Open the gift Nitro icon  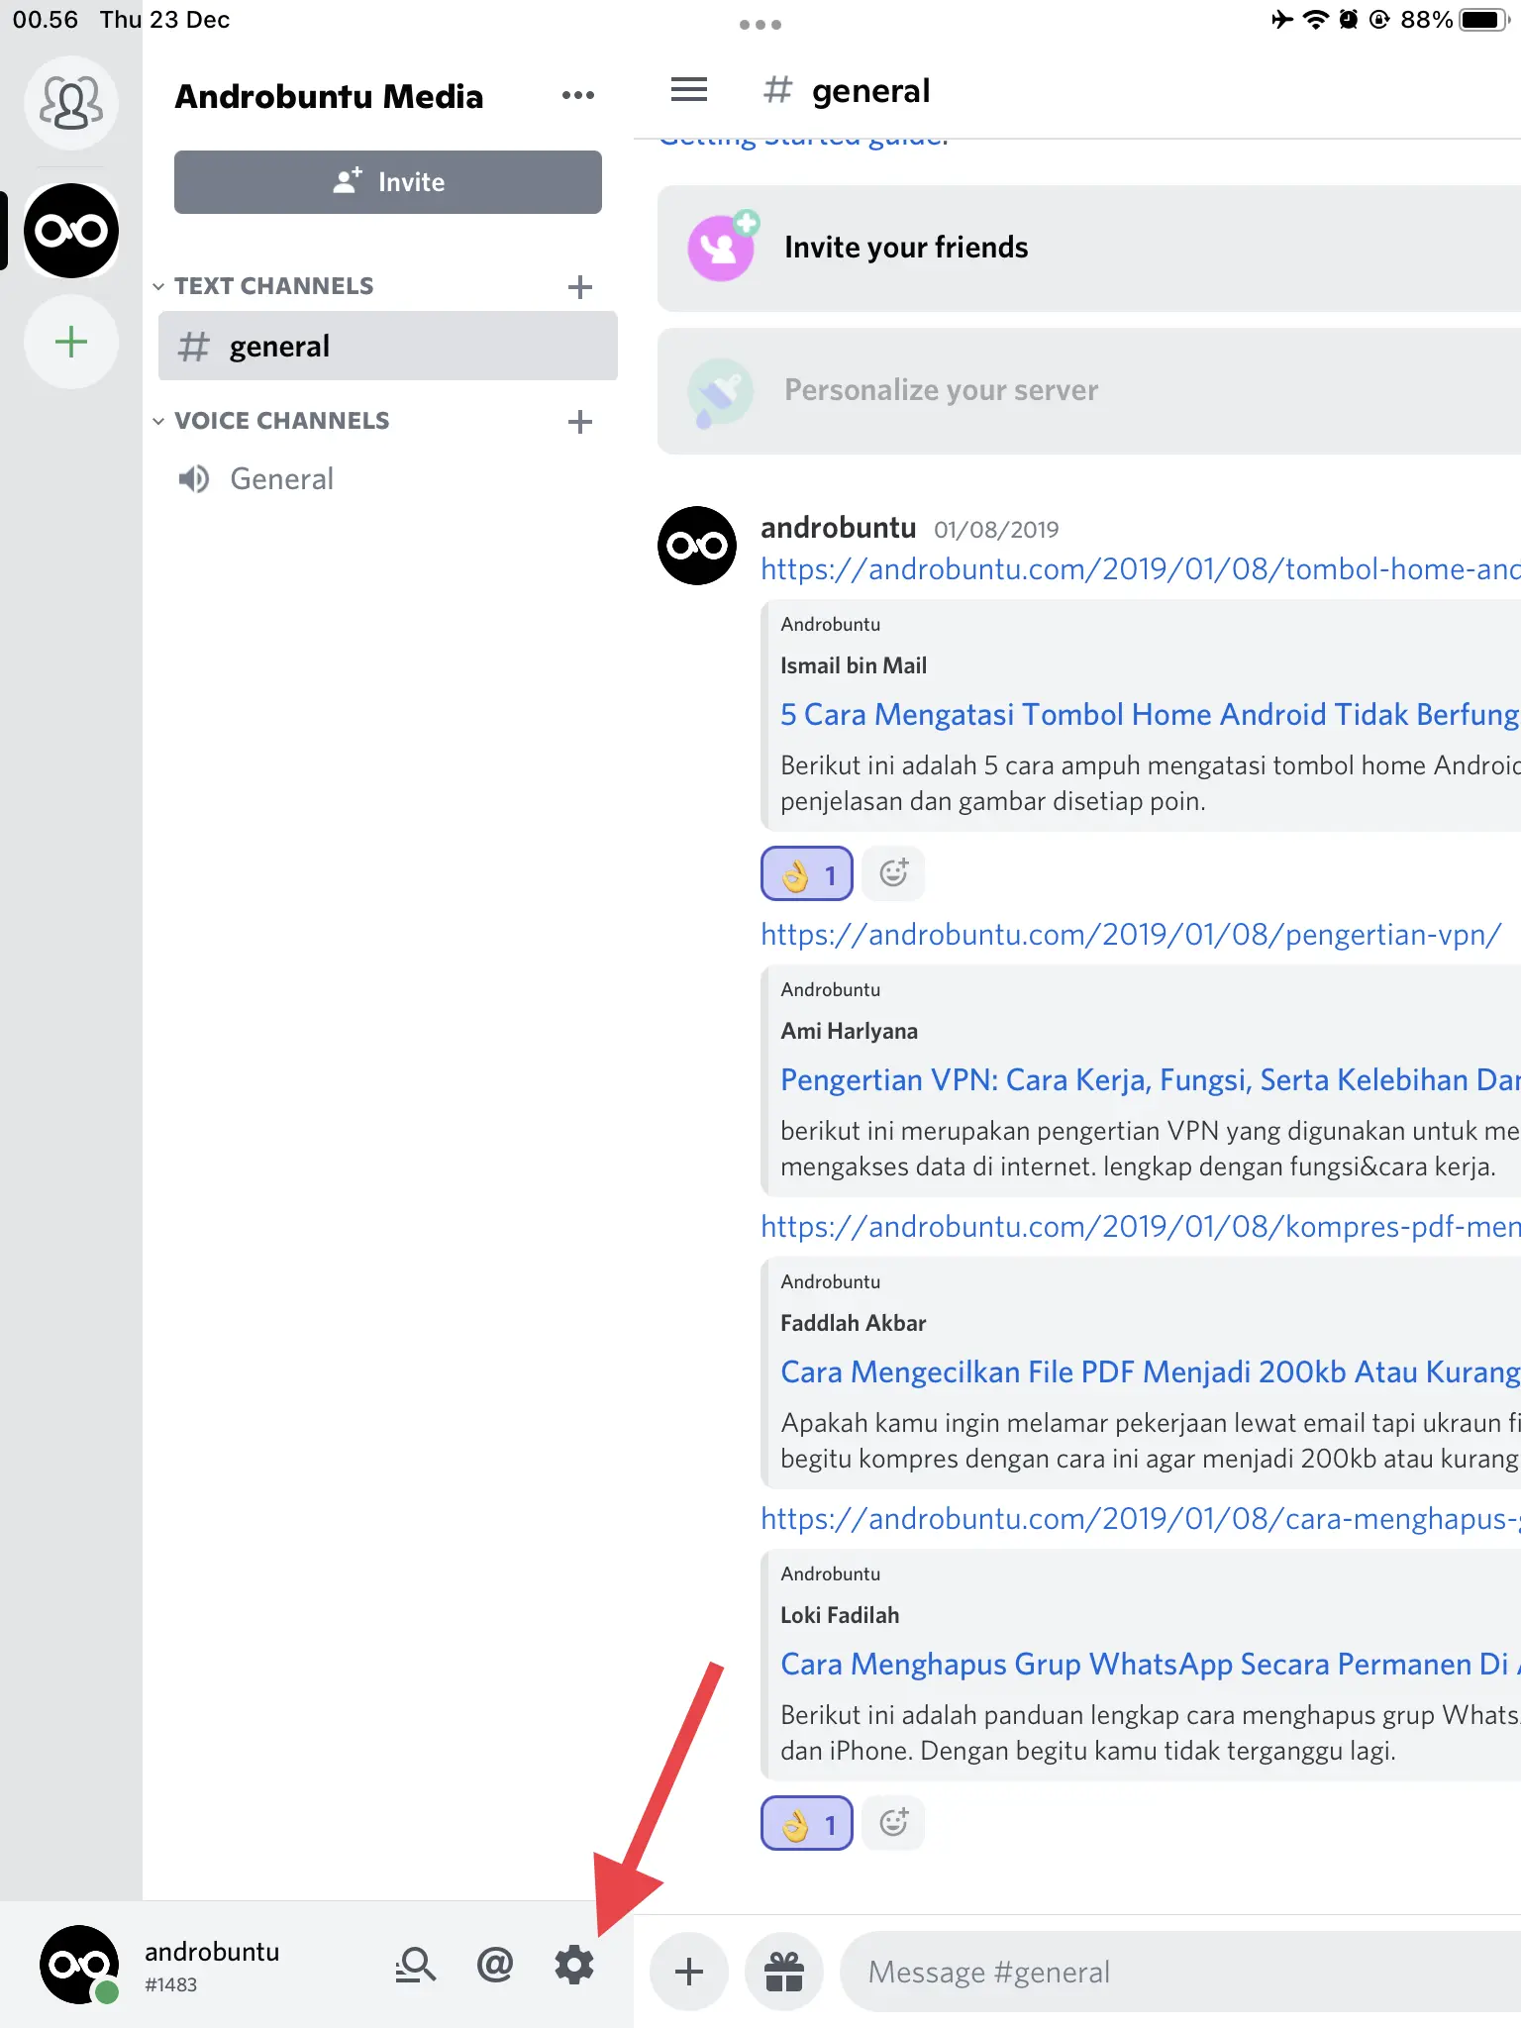(x=784, y=1972)
